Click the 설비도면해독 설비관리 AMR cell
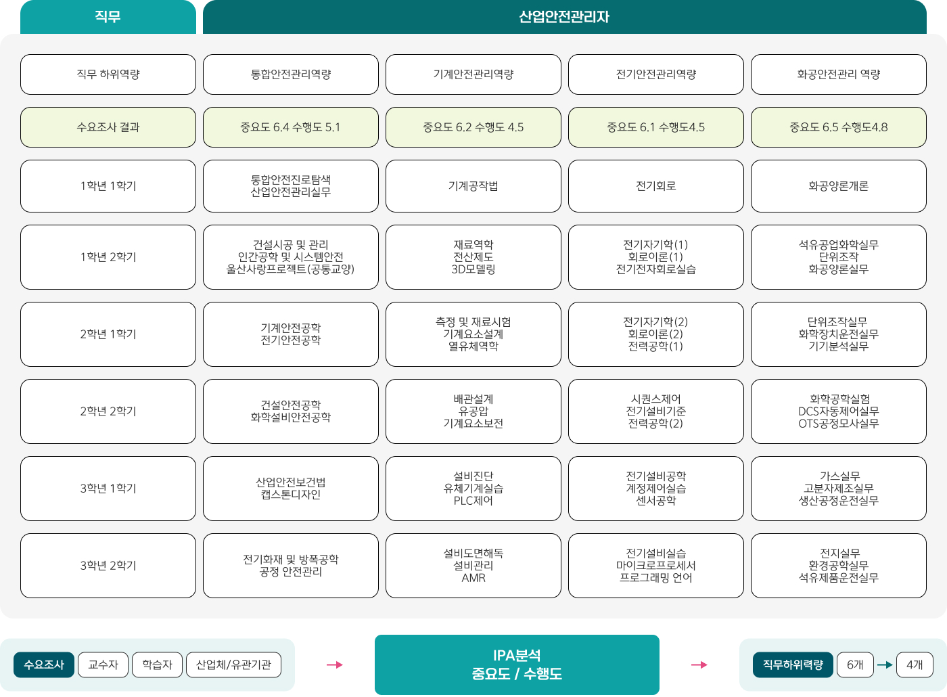 click(473, 566)
